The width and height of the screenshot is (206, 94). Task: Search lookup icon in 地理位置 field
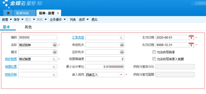point(54,67)
